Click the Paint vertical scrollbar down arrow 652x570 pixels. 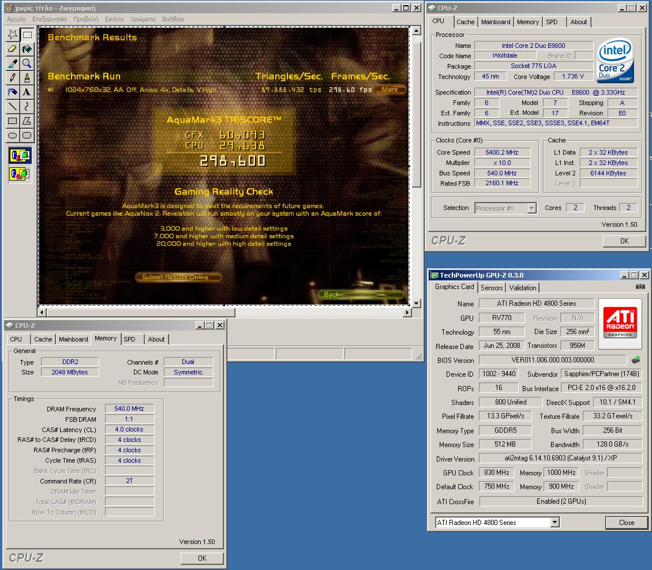point(416,303)
